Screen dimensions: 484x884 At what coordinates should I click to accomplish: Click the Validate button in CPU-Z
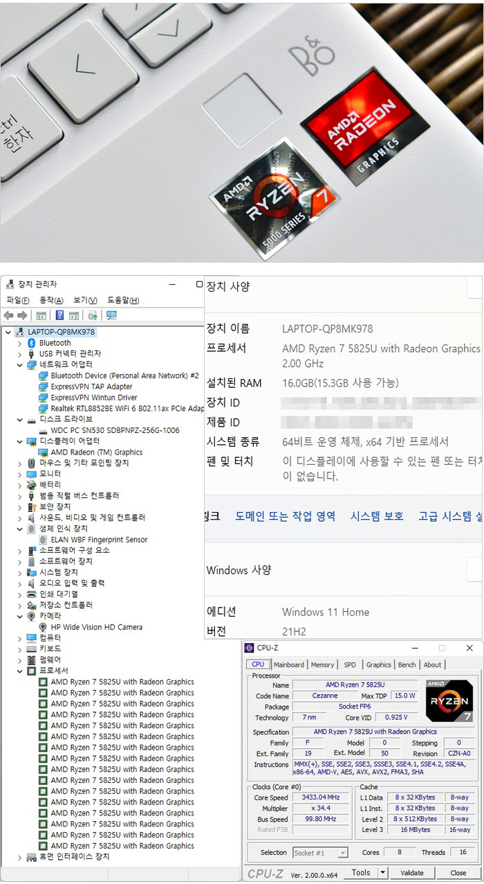click(x=412, y=873)
